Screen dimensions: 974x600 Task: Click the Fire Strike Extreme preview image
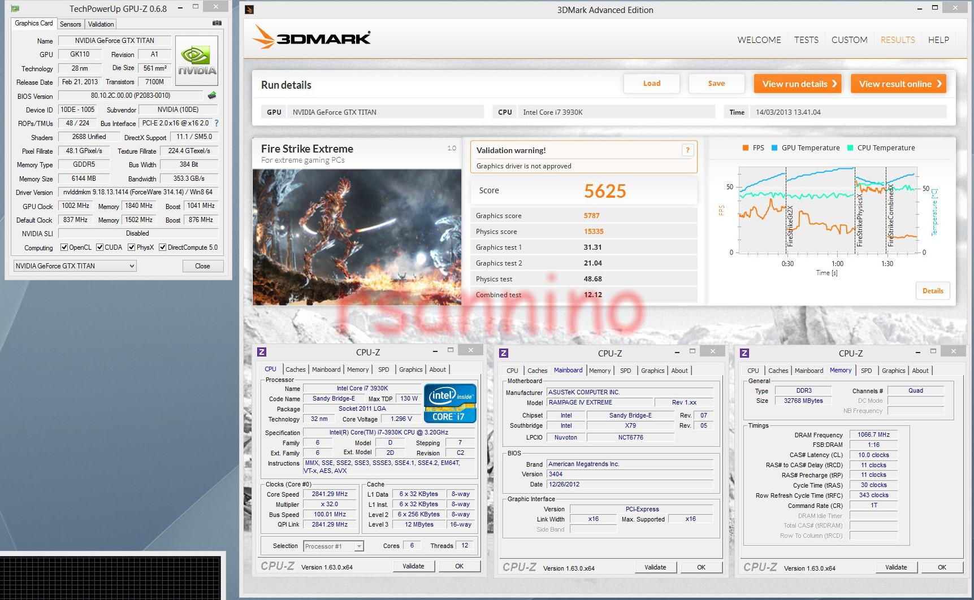357,237
